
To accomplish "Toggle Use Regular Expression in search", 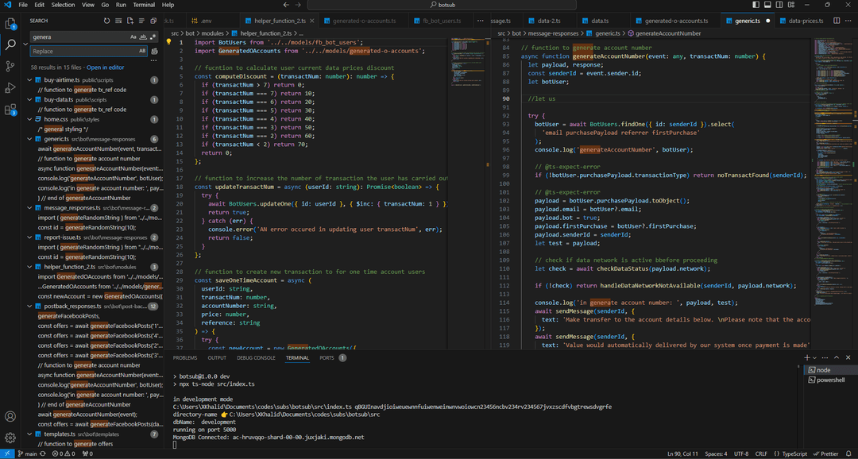I will tap(154, 37).
